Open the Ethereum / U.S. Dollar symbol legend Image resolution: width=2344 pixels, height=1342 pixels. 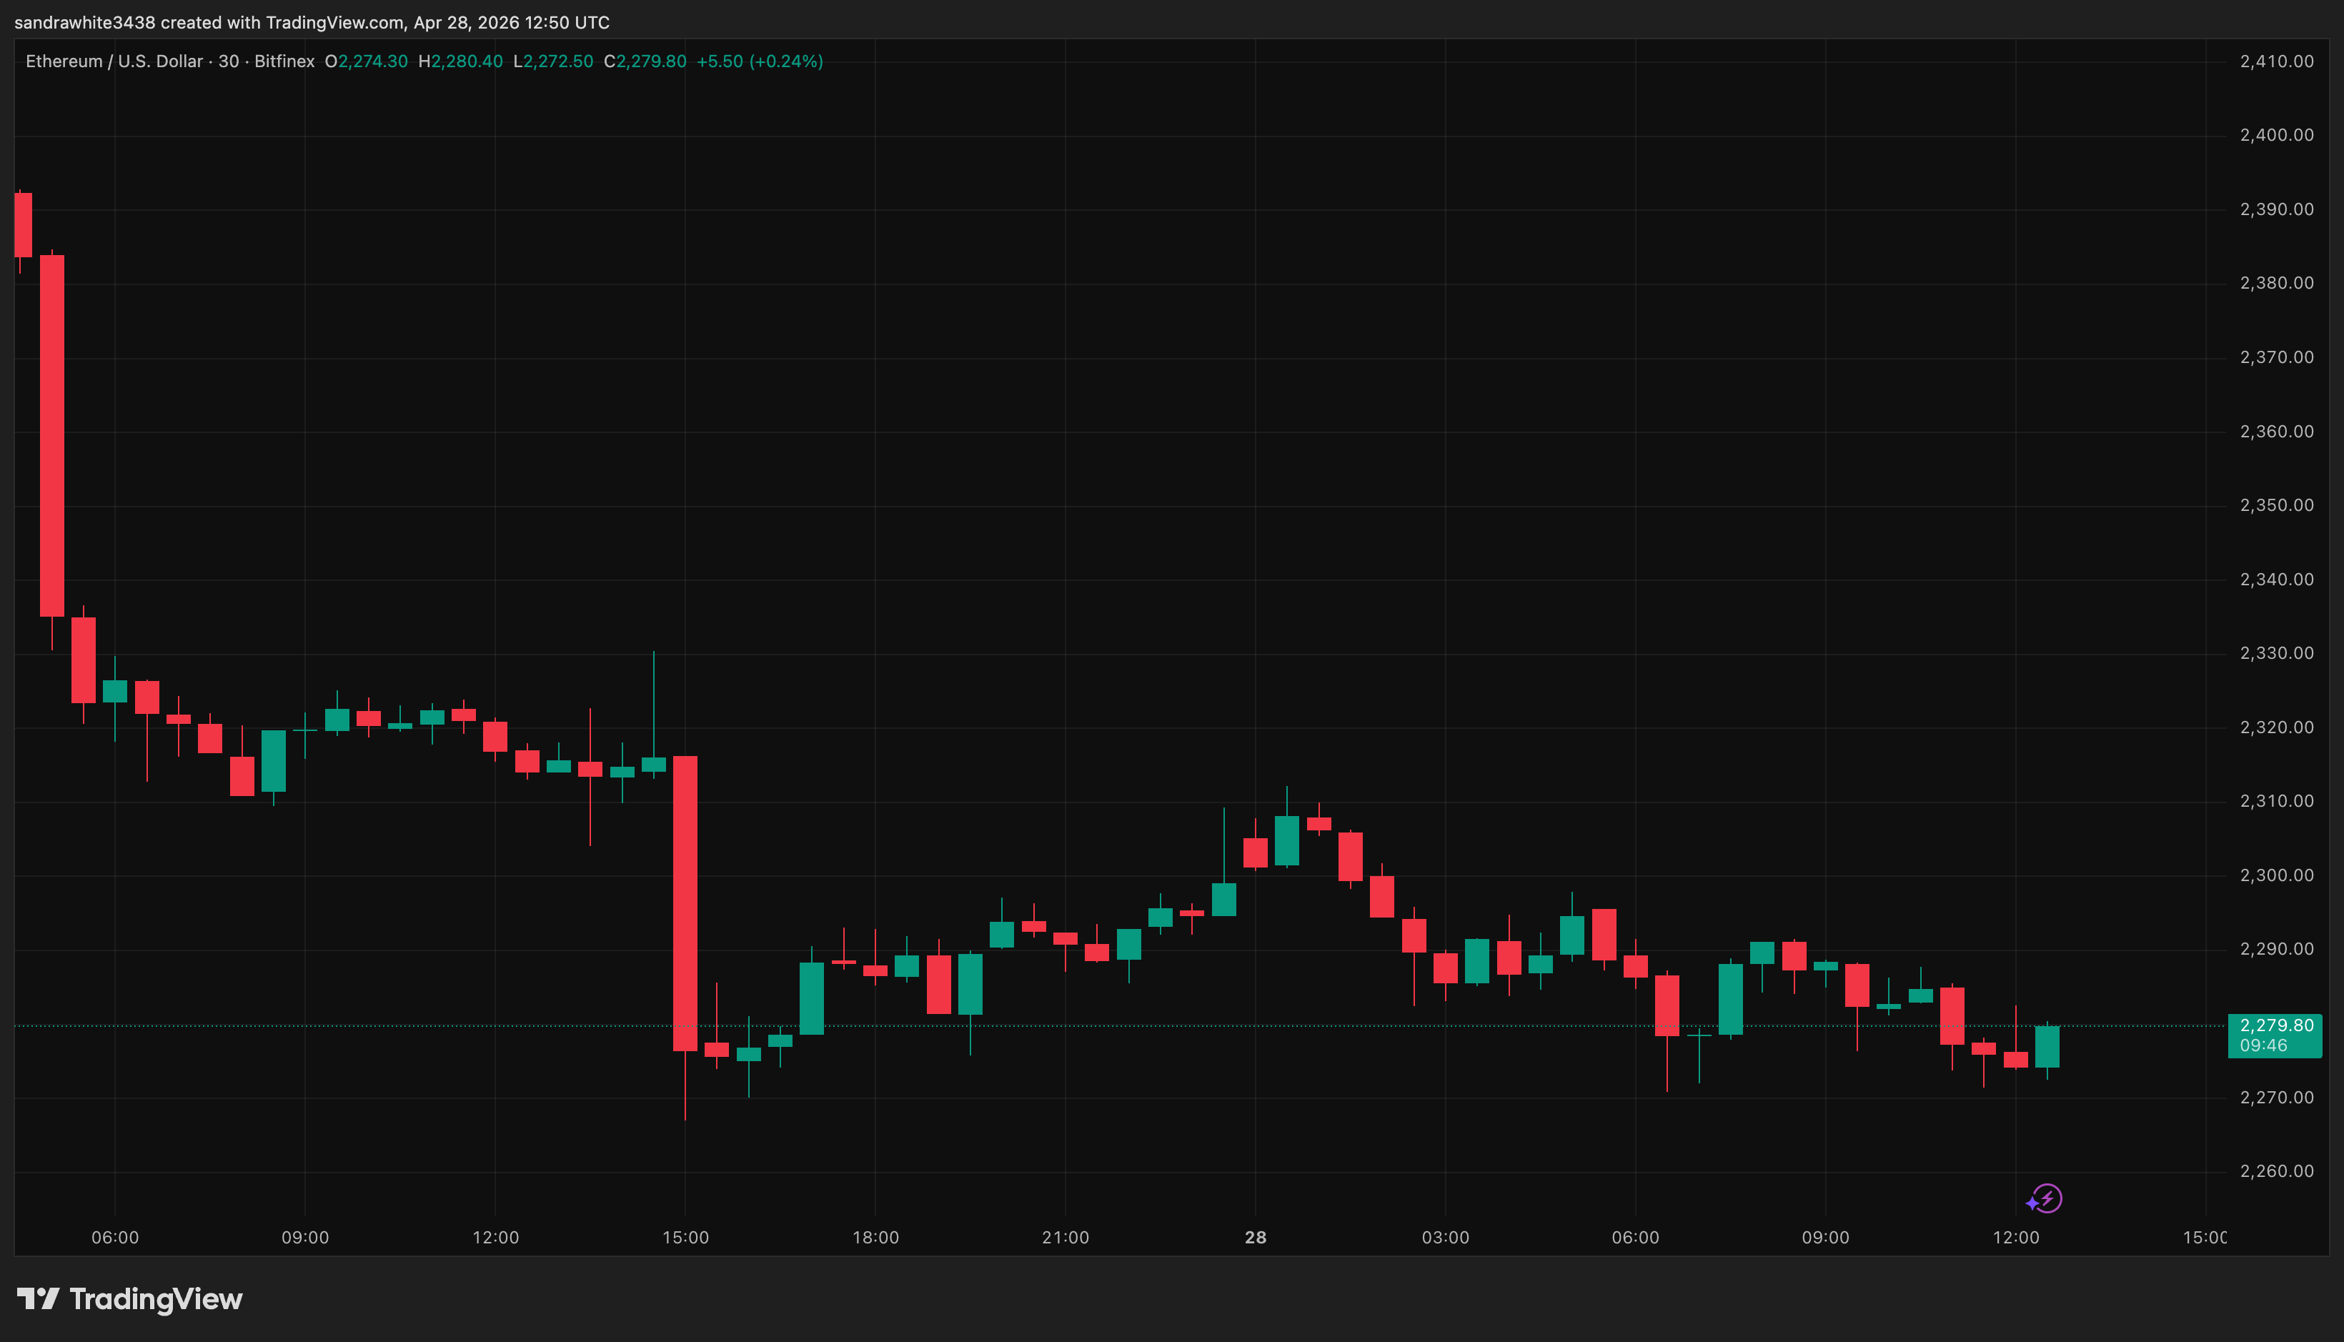coord(114,61)
